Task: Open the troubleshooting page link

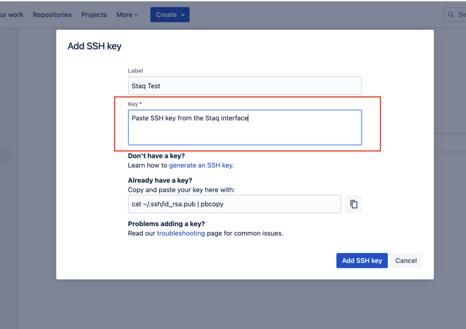Action: point(181,233)
